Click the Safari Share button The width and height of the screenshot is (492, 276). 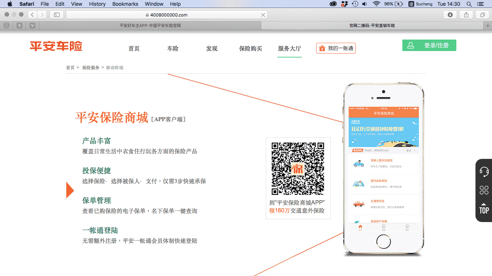[466, 15]
